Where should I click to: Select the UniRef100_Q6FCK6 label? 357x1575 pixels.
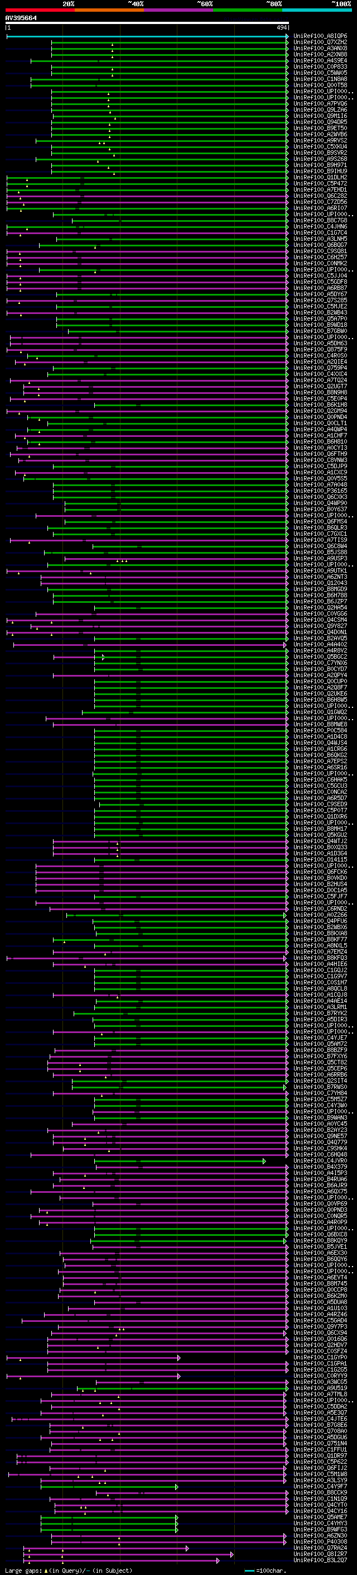point(320,872)
